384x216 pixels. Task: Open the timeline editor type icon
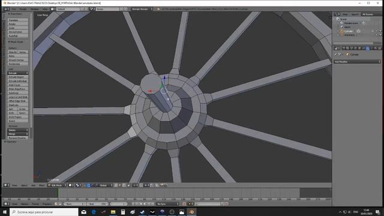(6, 204)
